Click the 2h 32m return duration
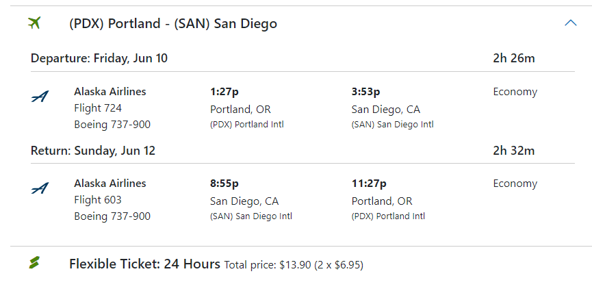Viewport: 592px width, 289px height. (513, 150)
